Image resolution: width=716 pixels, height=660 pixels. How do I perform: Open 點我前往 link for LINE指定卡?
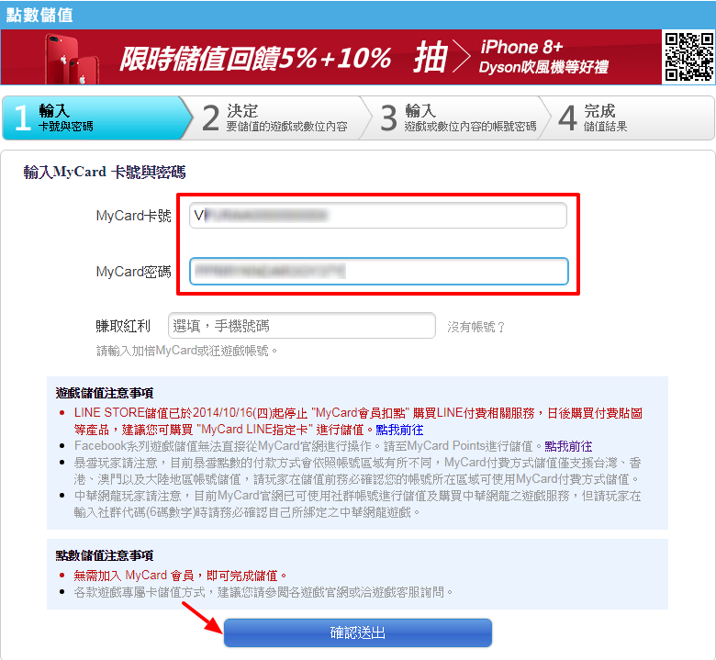(399, 430)
